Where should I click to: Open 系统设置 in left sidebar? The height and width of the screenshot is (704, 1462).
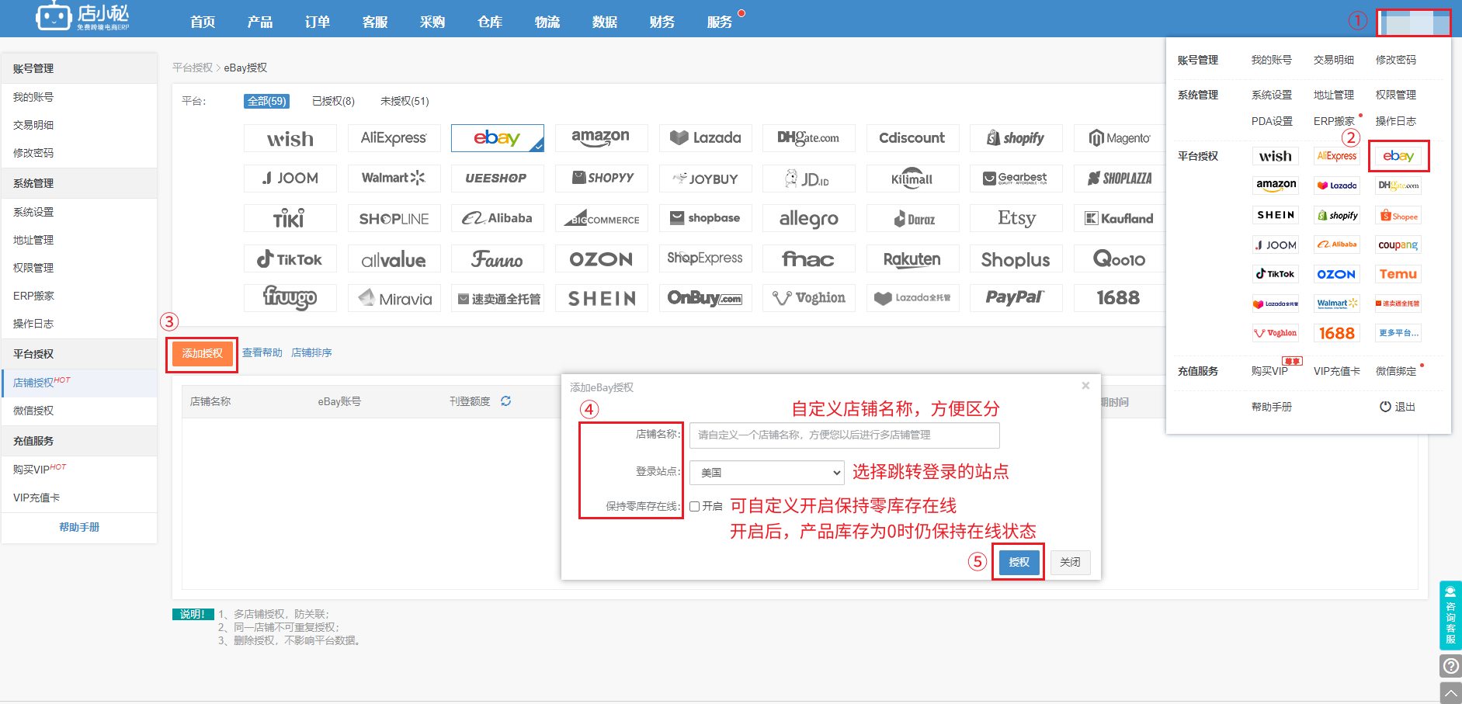(33, 212)
